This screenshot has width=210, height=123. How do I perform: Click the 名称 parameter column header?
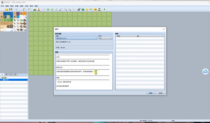point(126,36)
